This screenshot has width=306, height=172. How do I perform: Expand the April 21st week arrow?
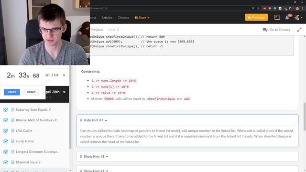coord(64,75)
